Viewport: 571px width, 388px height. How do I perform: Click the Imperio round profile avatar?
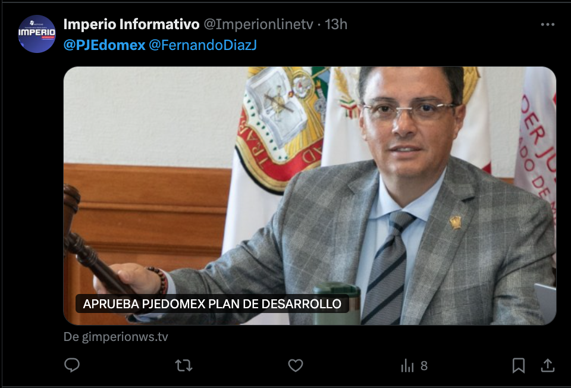(x=37, y=34)
